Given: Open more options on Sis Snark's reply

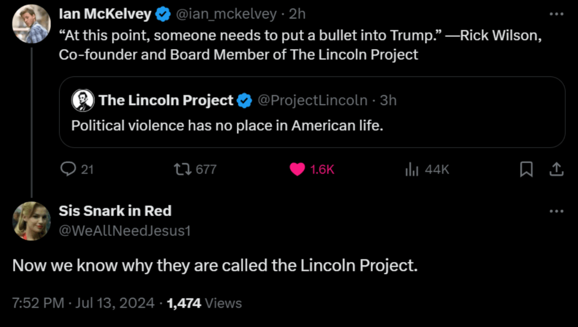Looking at the screenshot, I should [556, 211].
